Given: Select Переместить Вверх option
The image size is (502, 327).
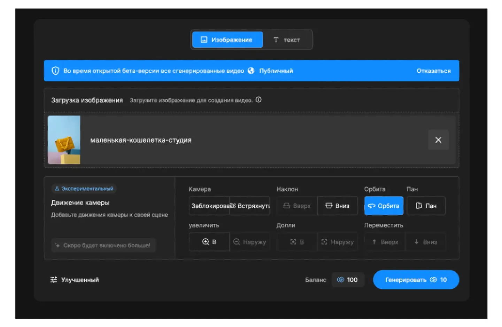Looking at the screenshot, I should [x=385, y=242].
